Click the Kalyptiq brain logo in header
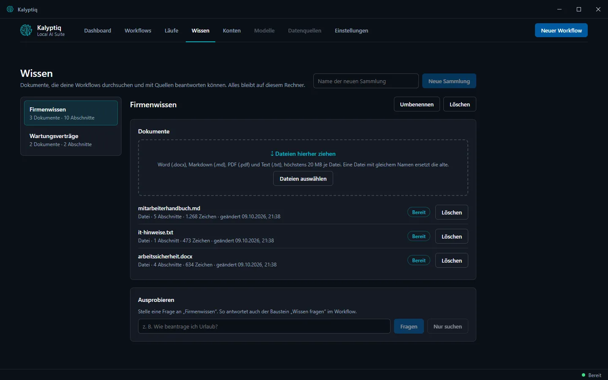Viewport: 608px width, 380px height. (x=26, y=30)
